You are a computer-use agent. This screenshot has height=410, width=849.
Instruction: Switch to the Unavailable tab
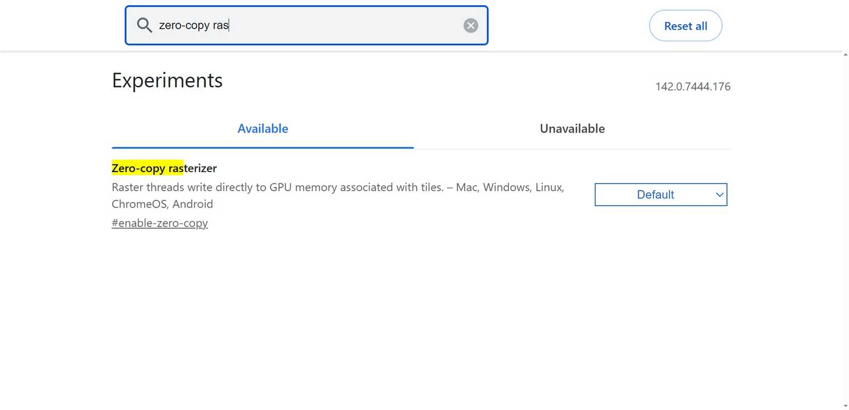point(572,128)
